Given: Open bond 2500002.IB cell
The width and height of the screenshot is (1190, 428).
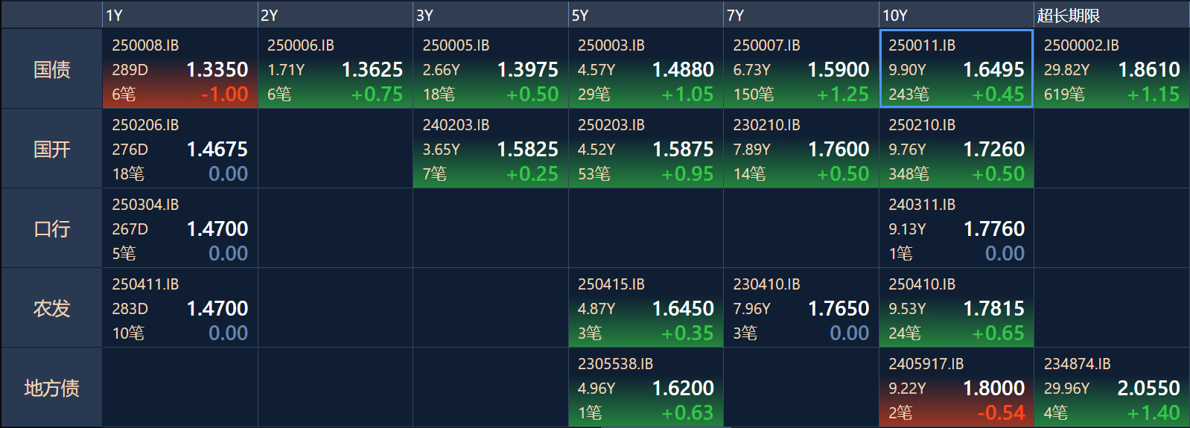Looking at the screenshot, I should [1112, 69].
